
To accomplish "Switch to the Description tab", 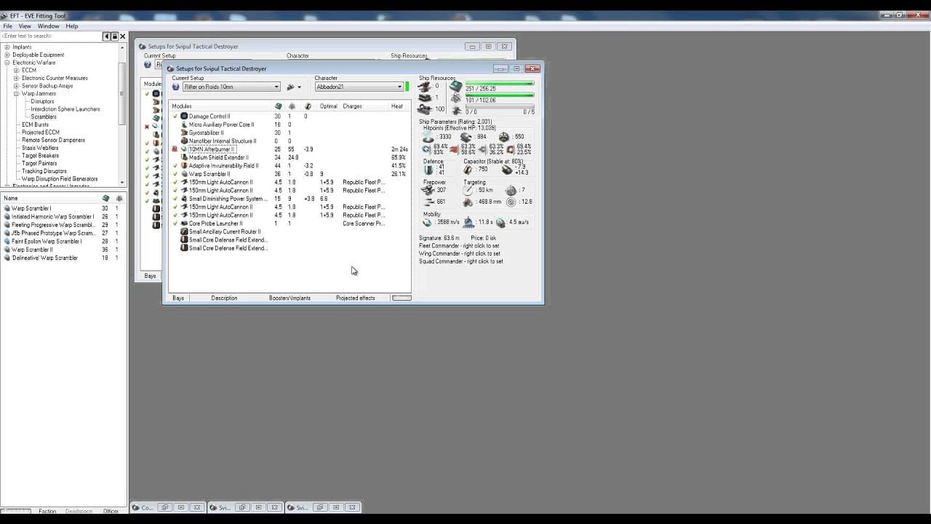I will [224, 298].
